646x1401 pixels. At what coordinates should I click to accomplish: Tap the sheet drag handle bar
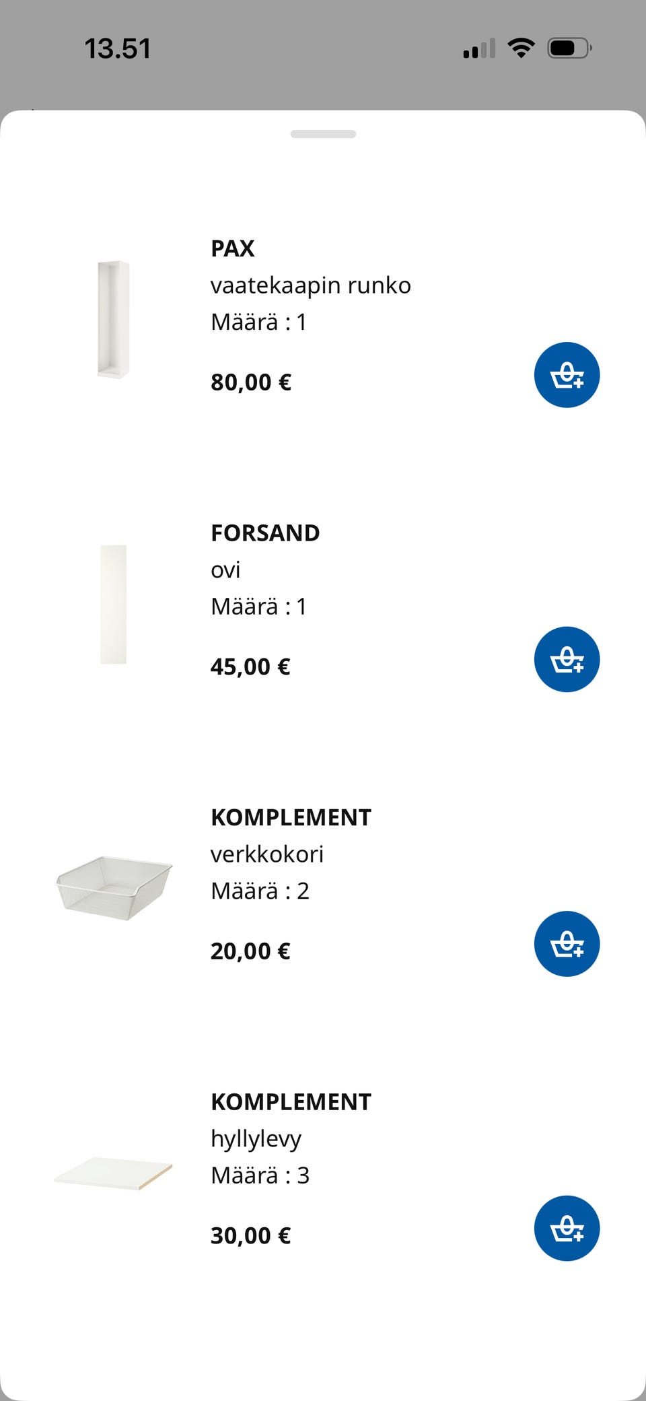pos(323,134)
